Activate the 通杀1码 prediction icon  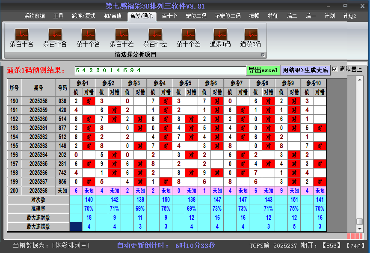(x=221, y=36)
